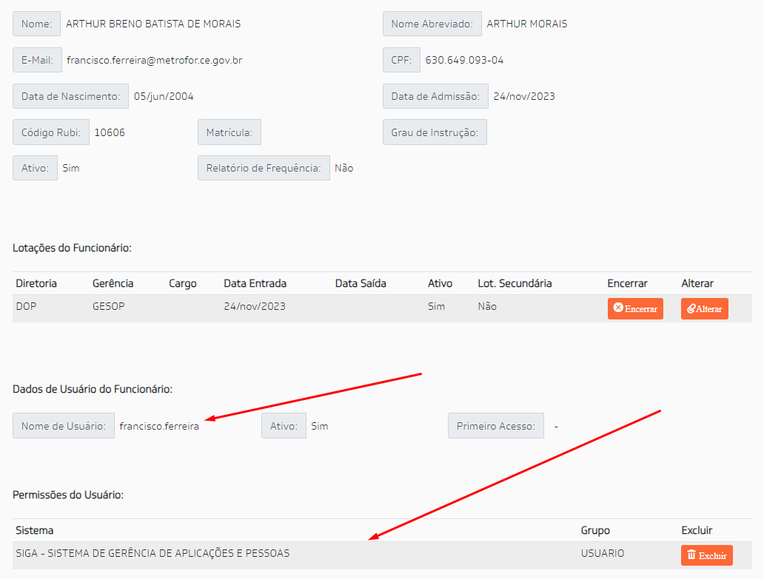Click the Data de Admissão label
Image resolution: width=764 pixels, height=579 pixels.
435,96
